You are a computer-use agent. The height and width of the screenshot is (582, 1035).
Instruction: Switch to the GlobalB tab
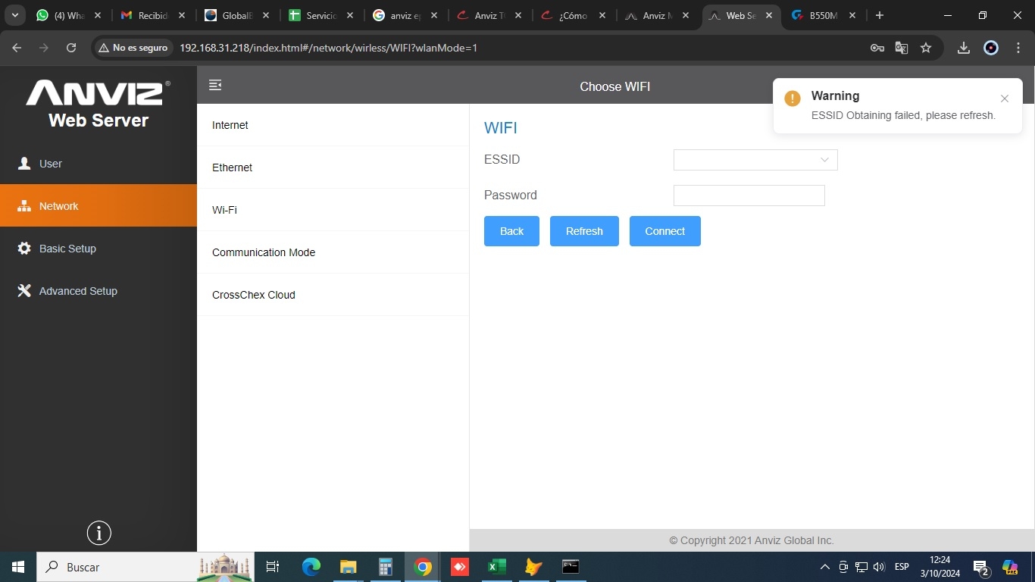(x=236, y=15)
